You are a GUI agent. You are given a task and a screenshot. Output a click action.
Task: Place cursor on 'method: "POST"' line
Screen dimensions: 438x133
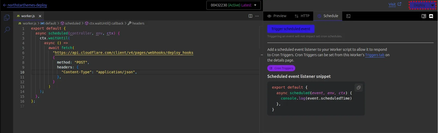click(x=73, y=62)
